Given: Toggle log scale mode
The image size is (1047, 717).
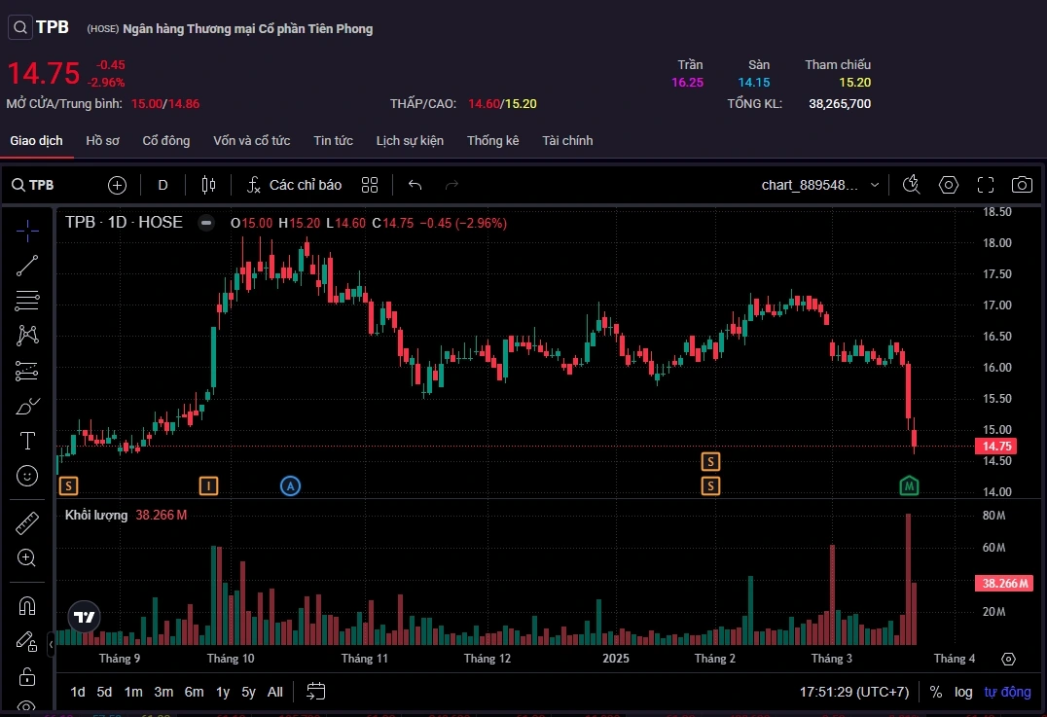Looking at the screenshot, I should 963,693.
